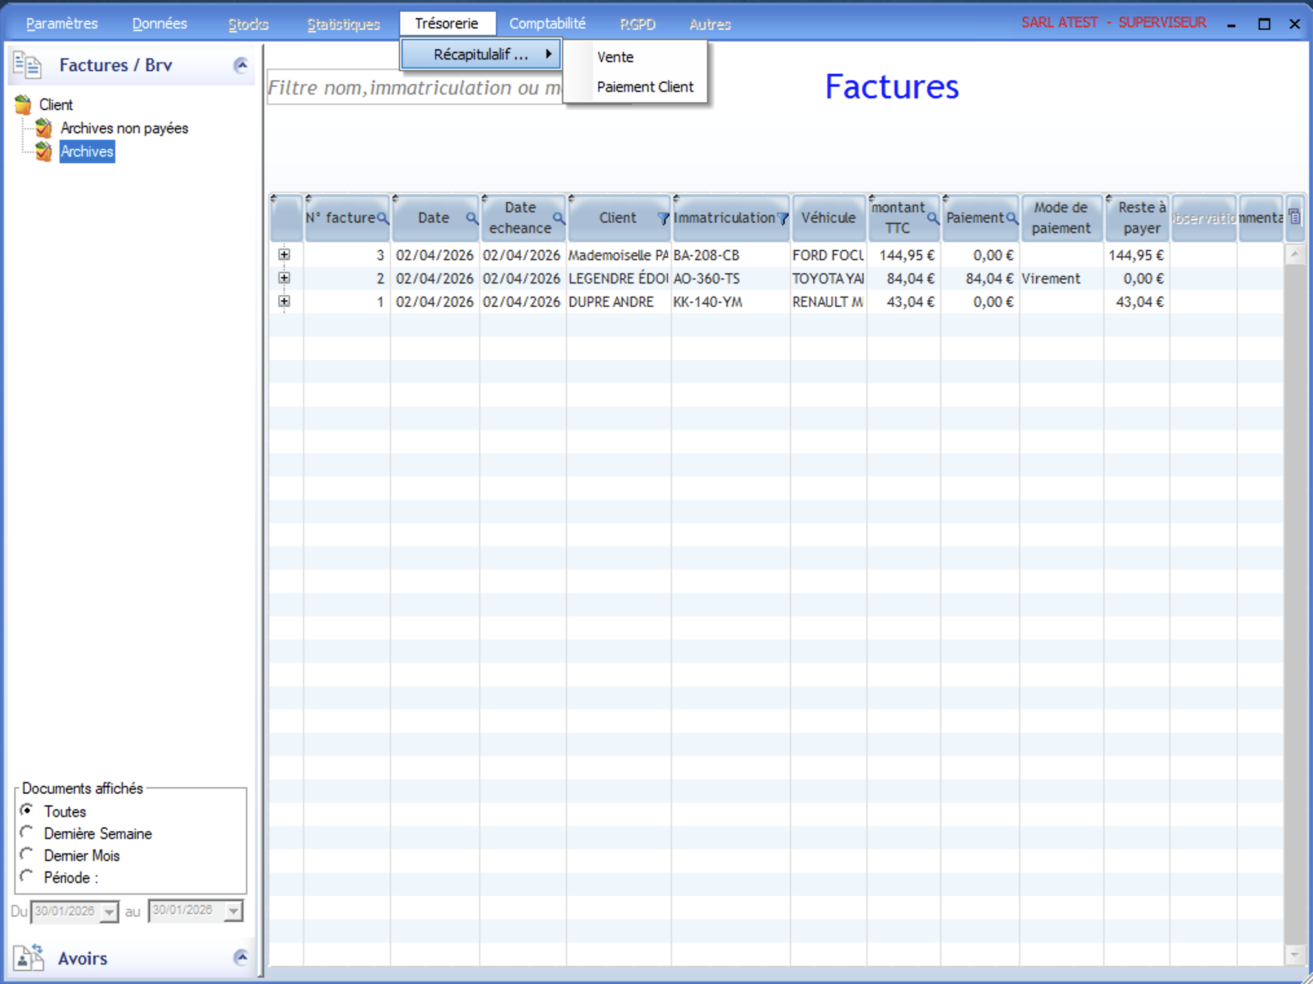This screenshot has width=1313, height=984.
Task: Click search icon in N° facture column
Action: click(383, 218)
